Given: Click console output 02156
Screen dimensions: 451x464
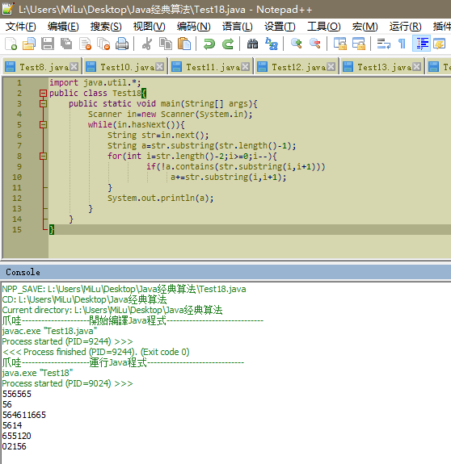Looking at the screenshot, I should tap(15, 446).
